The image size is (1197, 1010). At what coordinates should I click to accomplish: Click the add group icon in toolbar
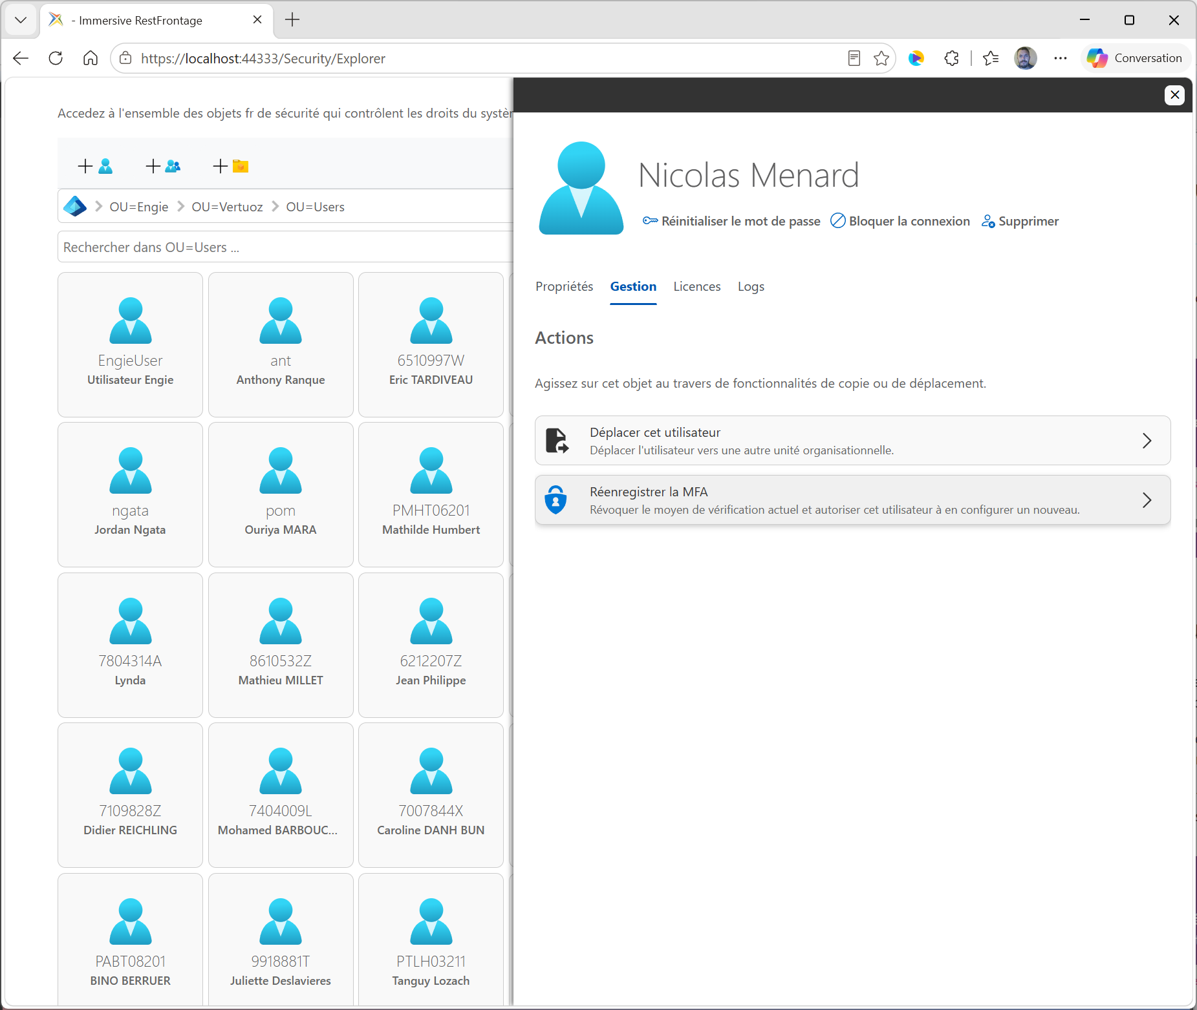[x=163, y=166]
